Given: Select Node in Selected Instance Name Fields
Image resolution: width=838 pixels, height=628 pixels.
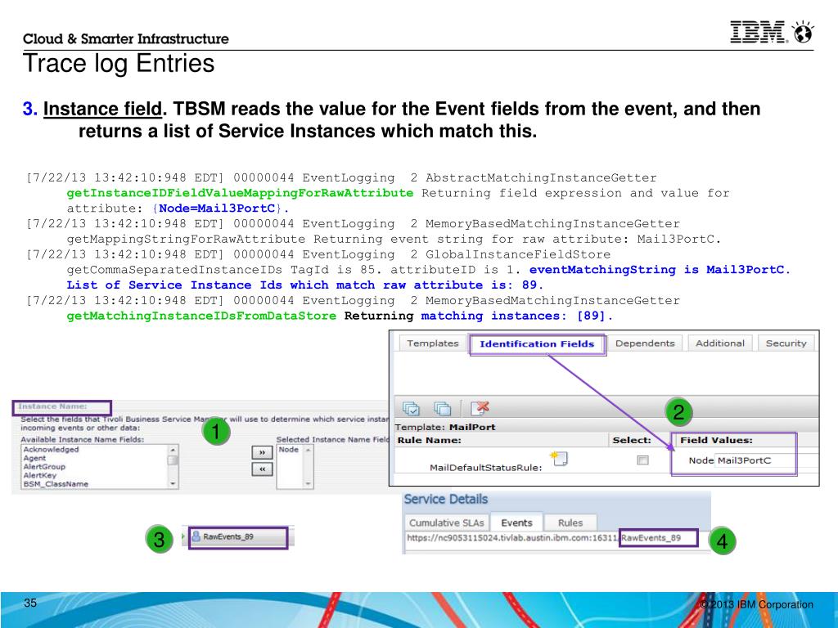Looking at the screenshot, I should tap(289, 450).
